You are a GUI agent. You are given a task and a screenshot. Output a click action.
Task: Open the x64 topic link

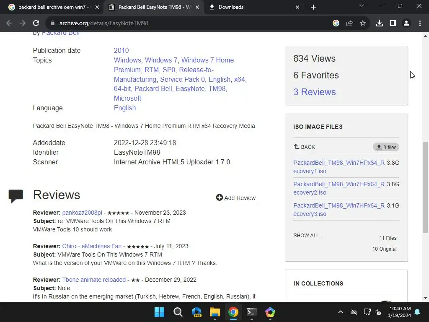point(239,79)
